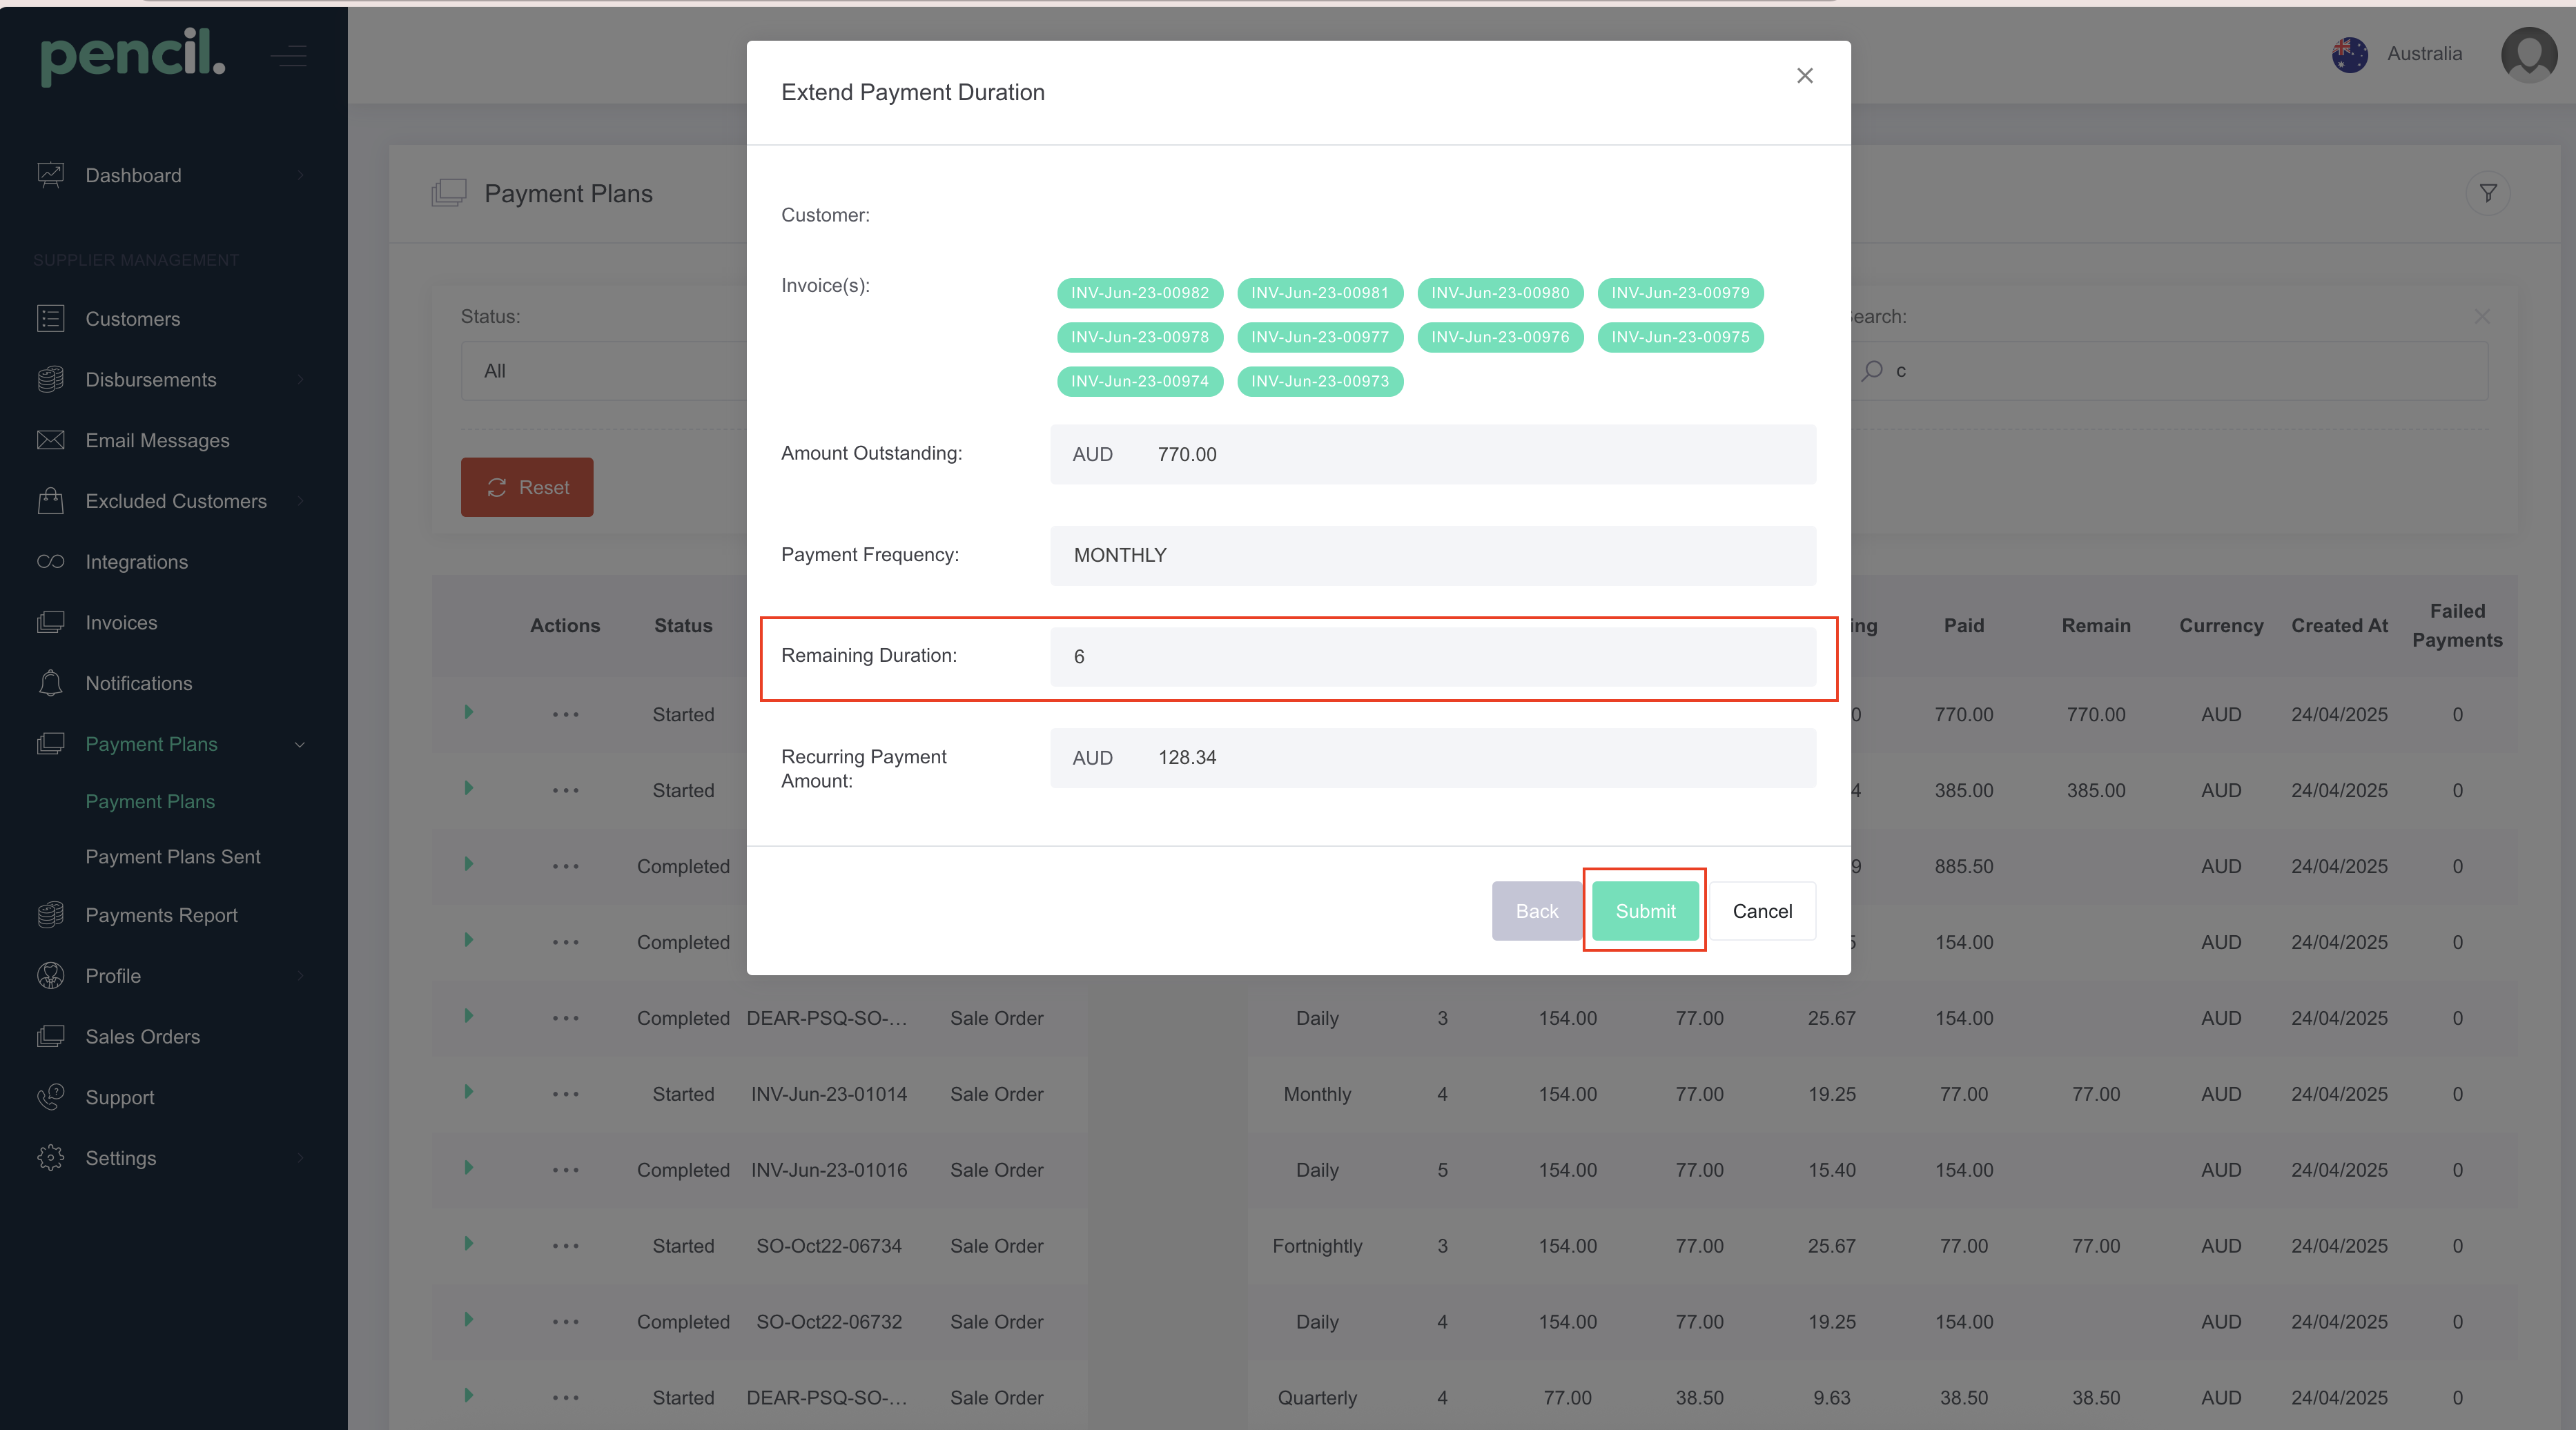This screenshot has width=2576, height=1430.
Task: Click the search field magnifier icon
Action: (x=1873, y=371)
